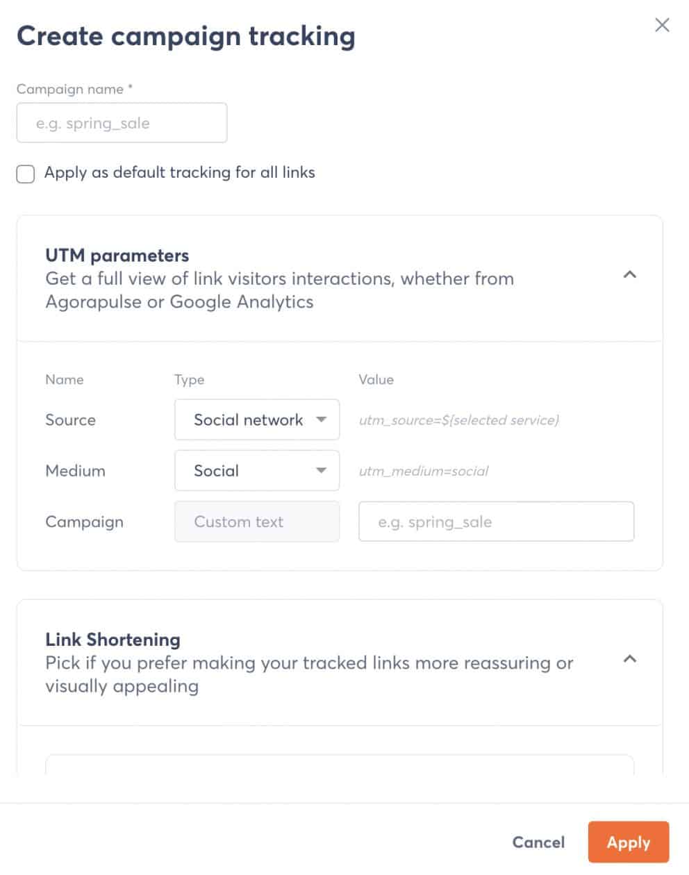The height and width of the screenshot is (875, 689).
Task: Click the disabled 'Custom text' type field
Action: tap(257, 522)
